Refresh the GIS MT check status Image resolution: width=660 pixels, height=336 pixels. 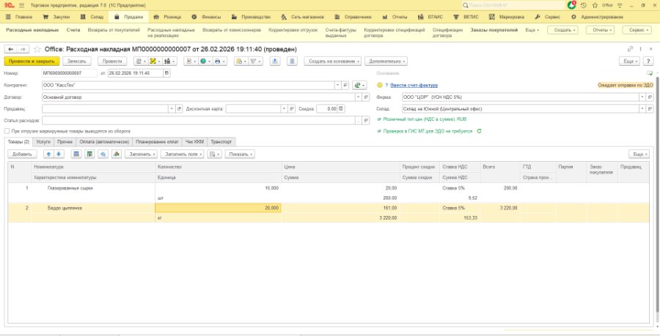click(x=479, y=131)
